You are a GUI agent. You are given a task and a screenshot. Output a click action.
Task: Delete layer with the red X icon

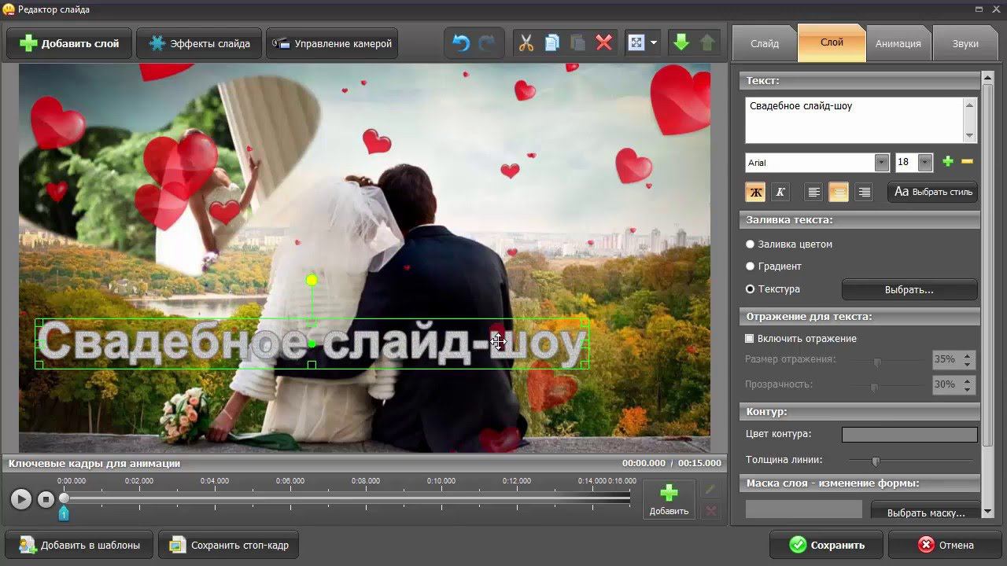pos(604,43)
